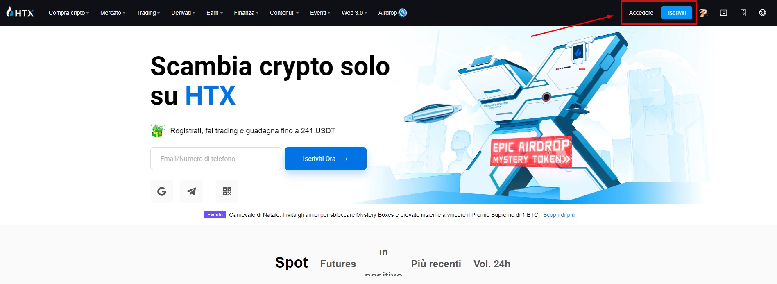
Task: Open the app download icon in header
Action: (743, 13)
